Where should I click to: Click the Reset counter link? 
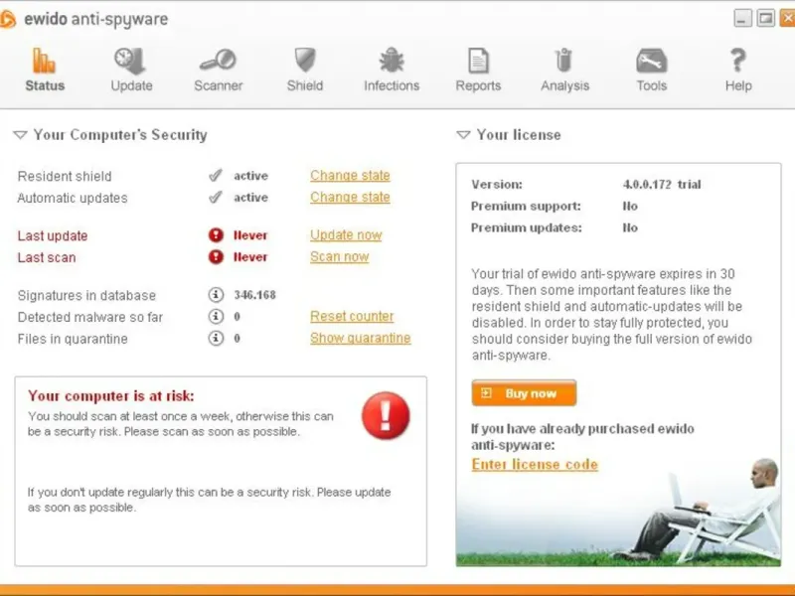(x=352, y=316)
